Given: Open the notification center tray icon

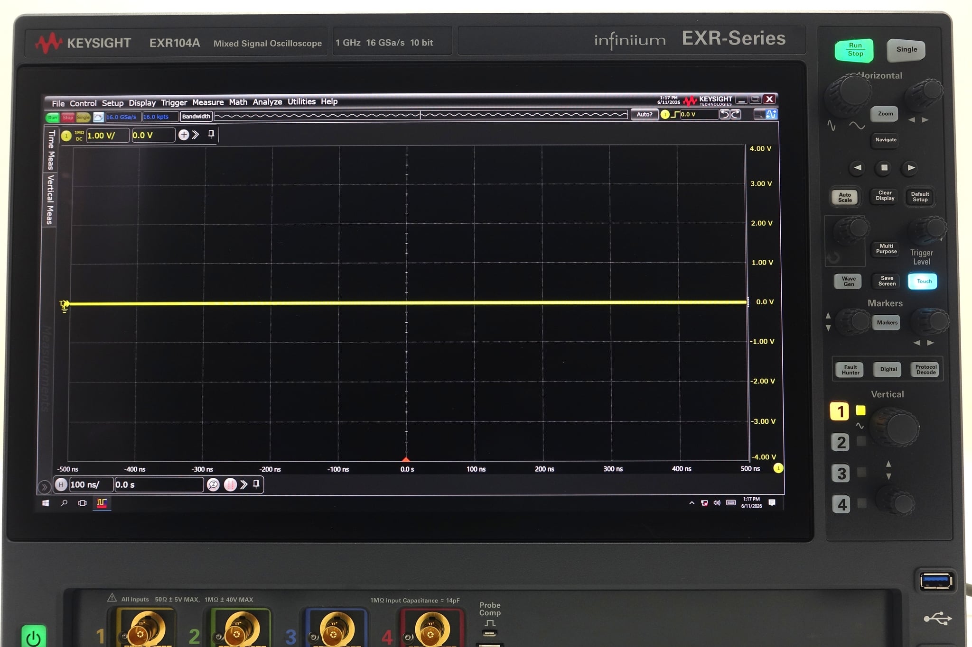Looking at the screenshot, I should point(772,502).
